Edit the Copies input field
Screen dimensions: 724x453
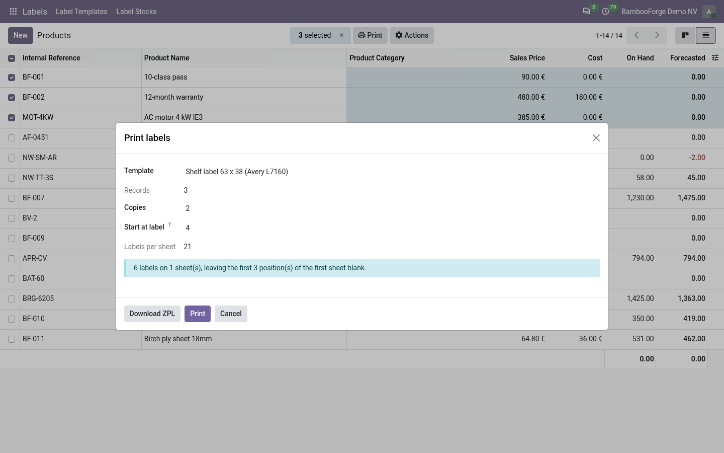[391, 208]
